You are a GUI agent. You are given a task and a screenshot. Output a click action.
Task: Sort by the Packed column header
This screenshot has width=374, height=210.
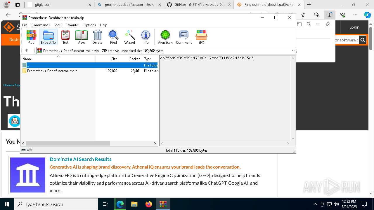click(131, 59)
